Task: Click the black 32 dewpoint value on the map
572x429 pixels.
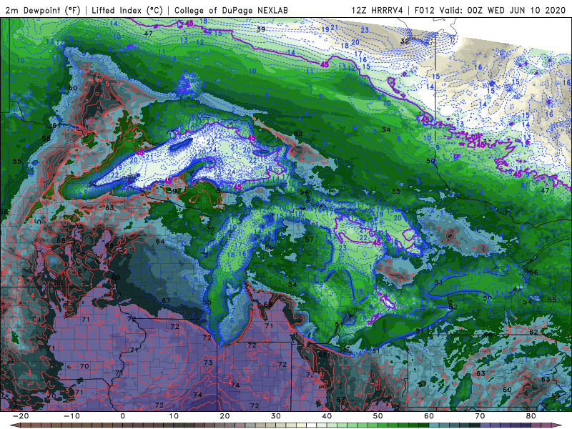Action: click(x=405, y=41)
